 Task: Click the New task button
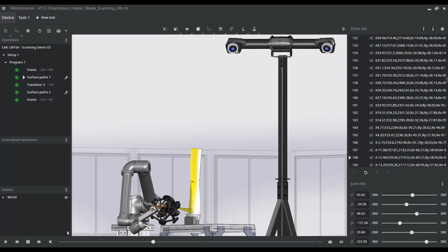pyautogui.click(x=45, y=18)
